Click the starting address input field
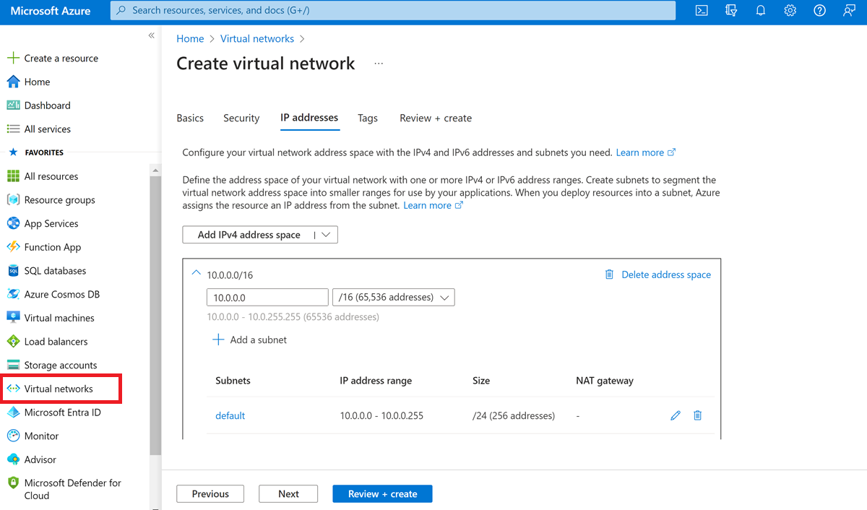 point(267,297)
